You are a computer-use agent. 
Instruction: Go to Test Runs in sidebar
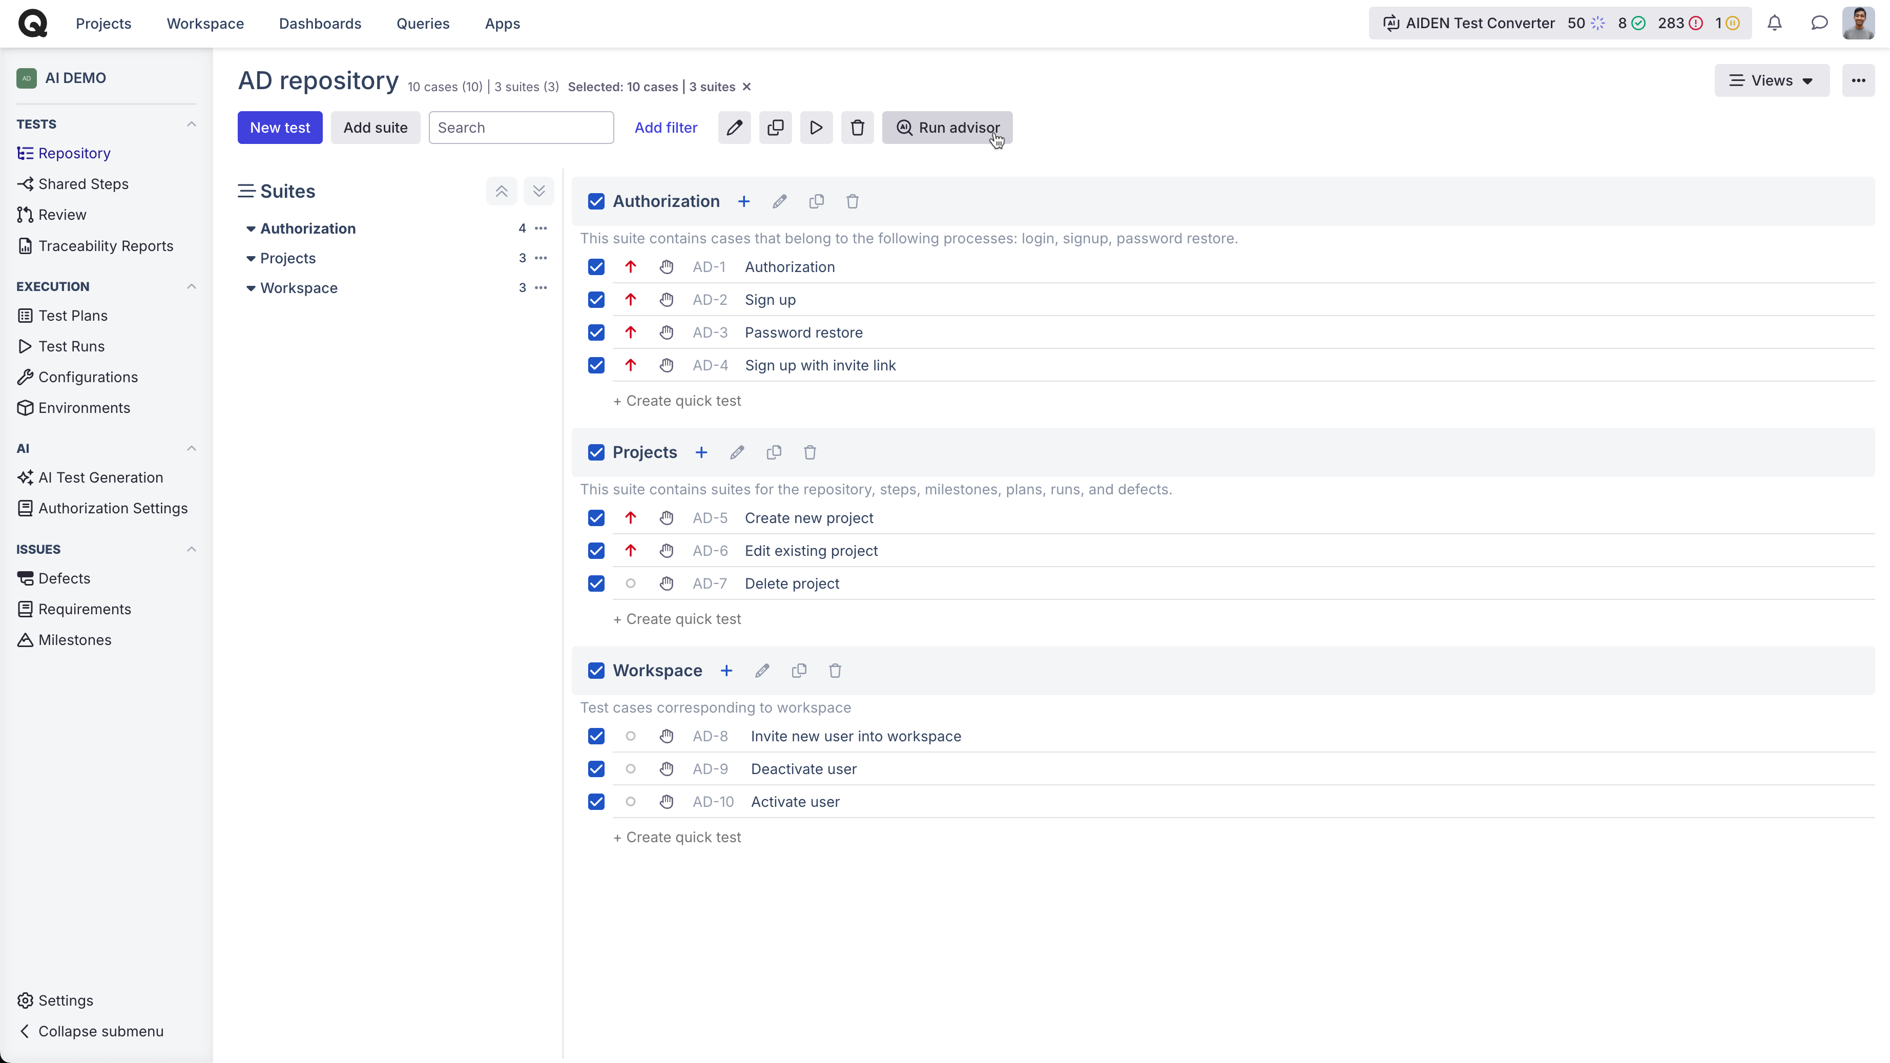[x=71, y=346]
